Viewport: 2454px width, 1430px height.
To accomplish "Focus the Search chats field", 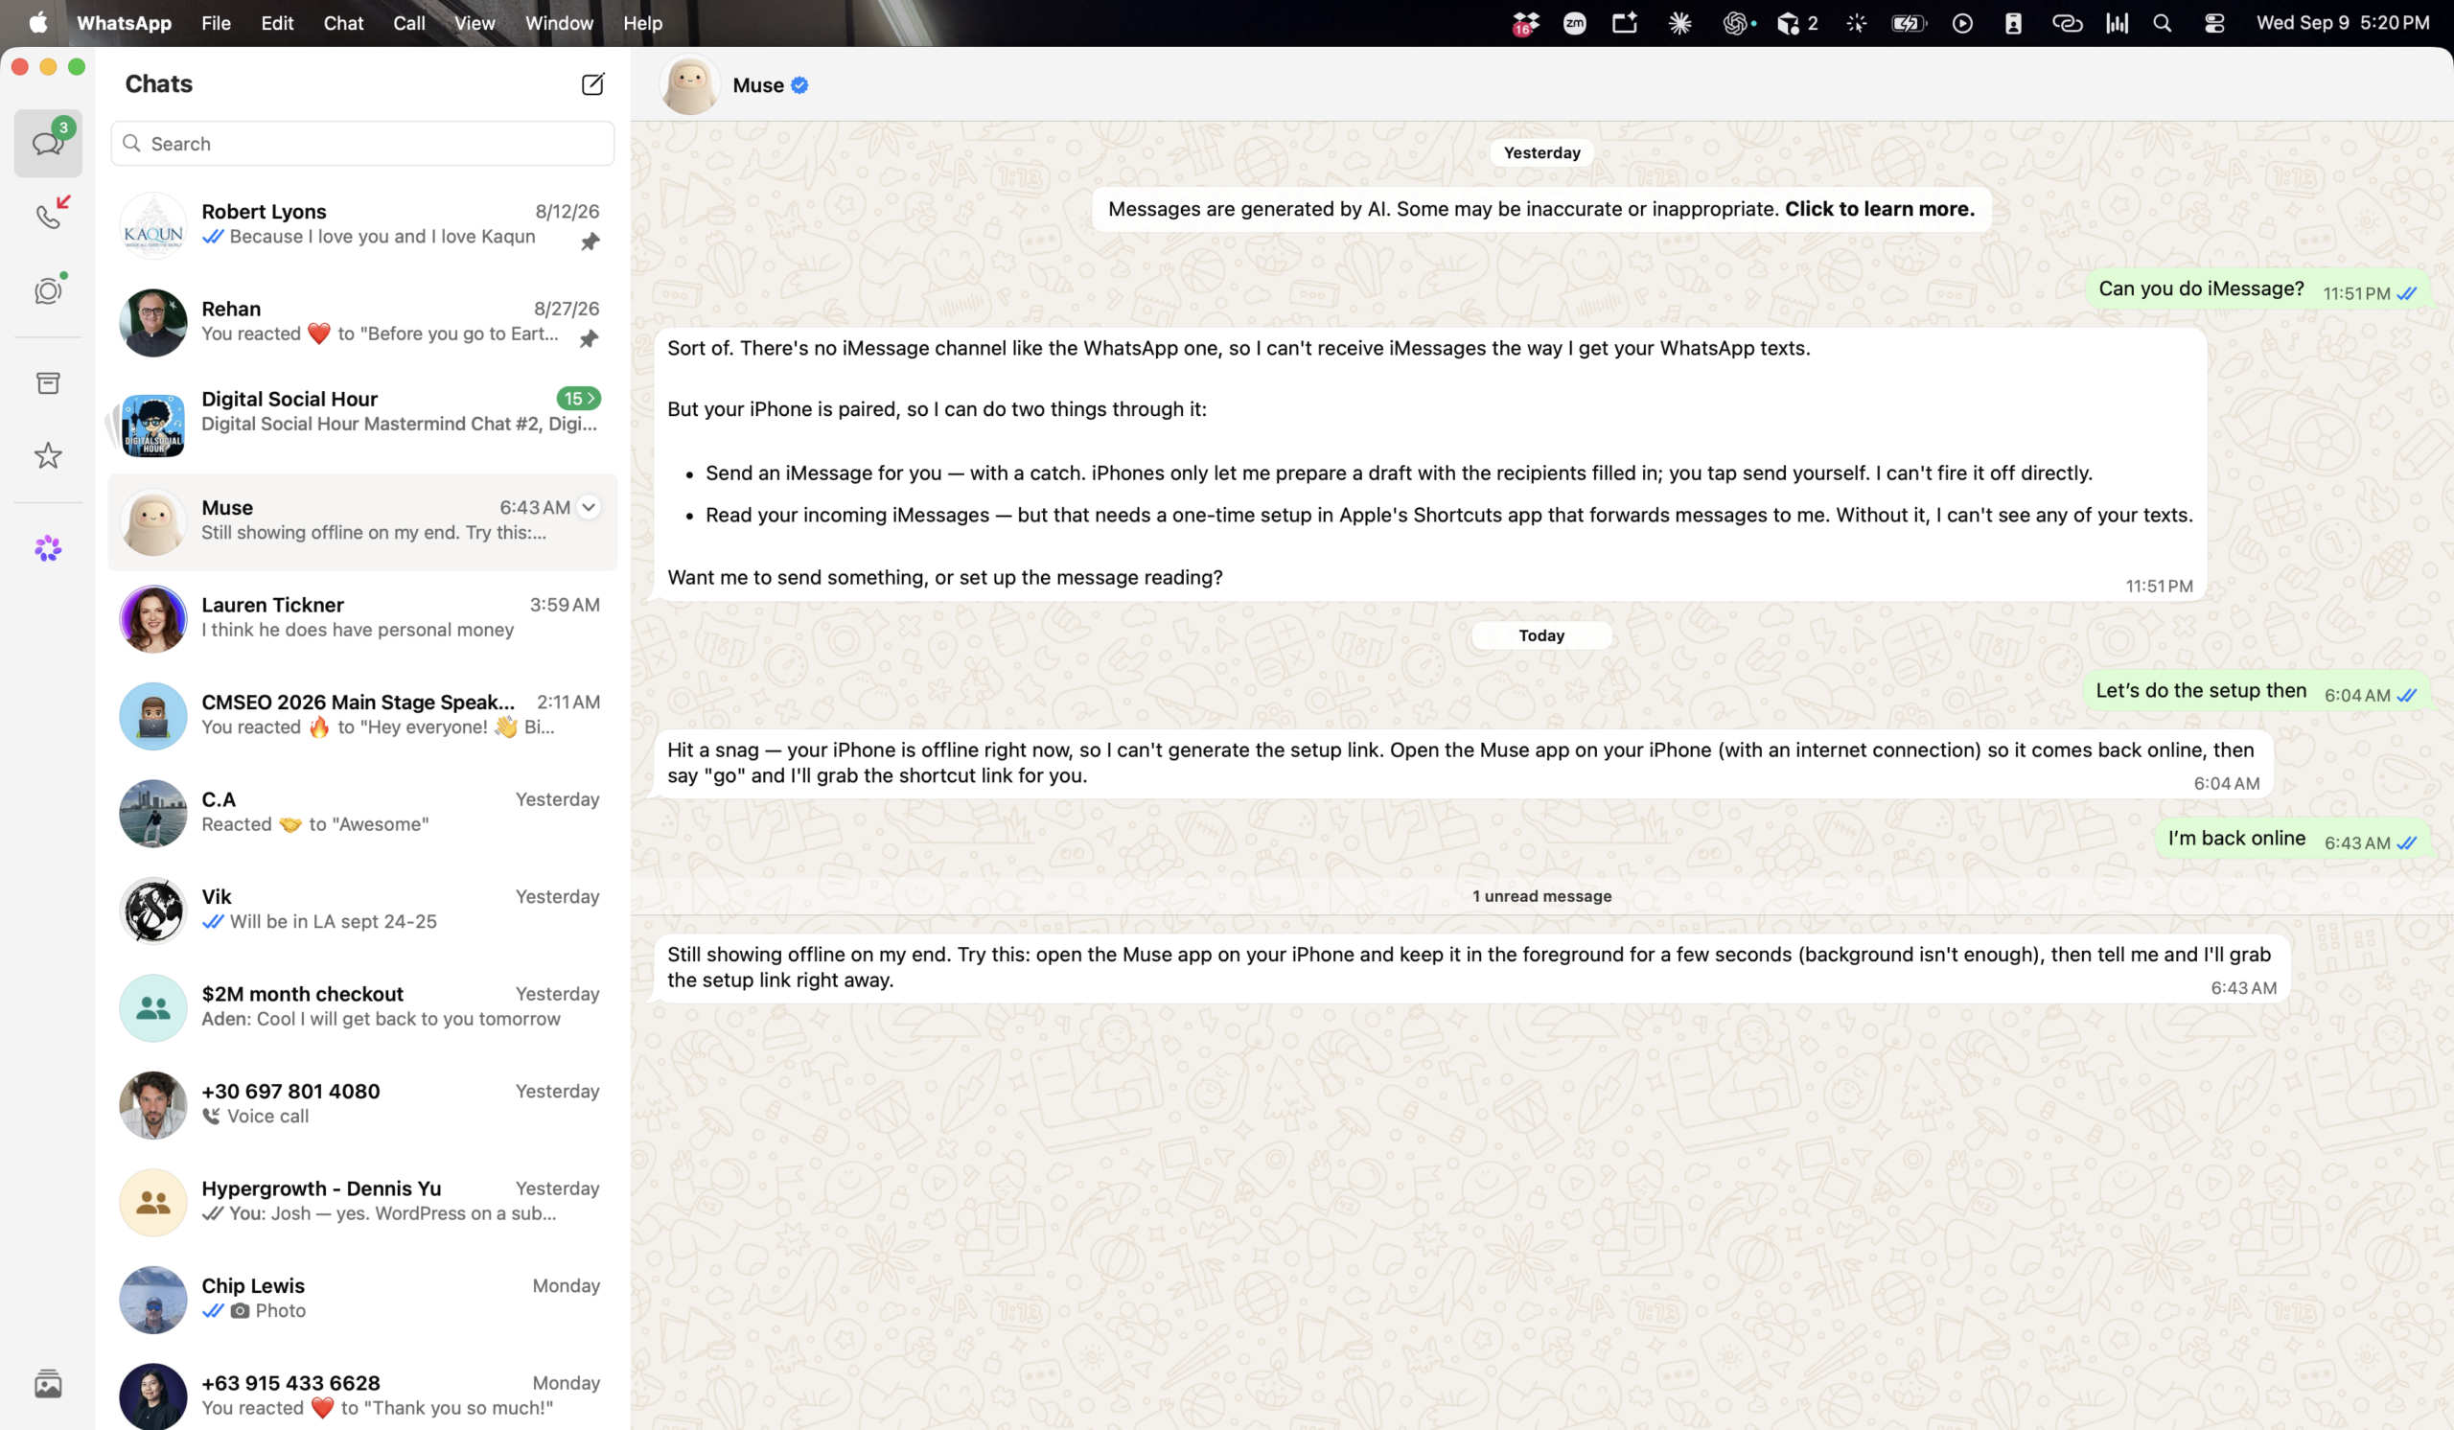I will [362, 143].
